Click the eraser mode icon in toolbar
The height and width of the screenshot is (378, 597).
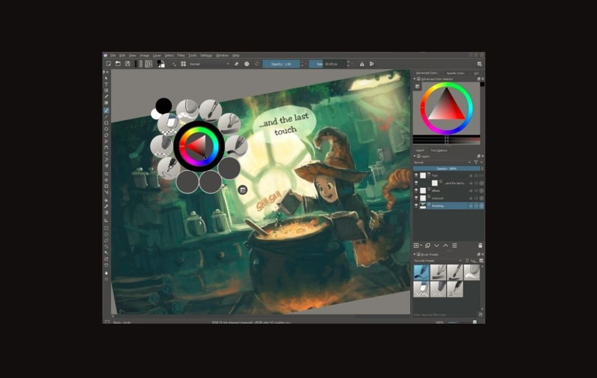click(236, 64)
